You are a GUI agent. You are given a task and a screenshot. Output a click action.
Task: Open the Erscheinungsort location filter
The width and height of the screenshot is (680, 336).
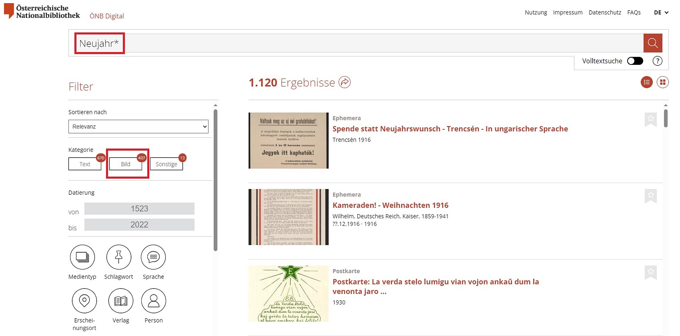[x=84, y=301]
